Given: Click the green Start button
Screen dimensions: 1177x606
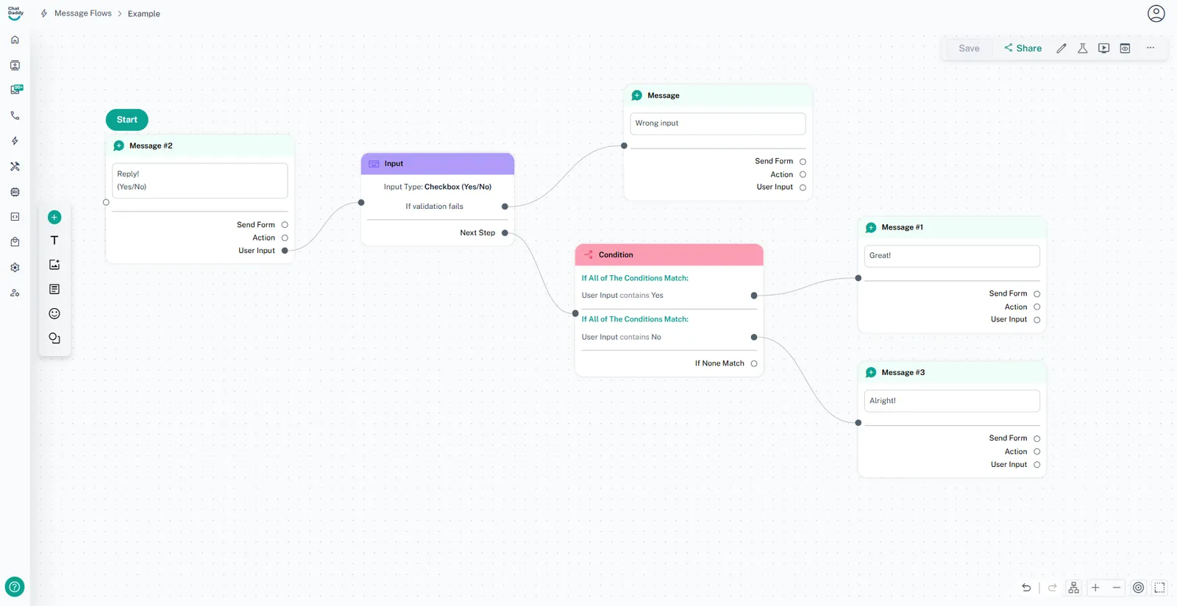Looking at the screenshot, I should pos(127,120).
